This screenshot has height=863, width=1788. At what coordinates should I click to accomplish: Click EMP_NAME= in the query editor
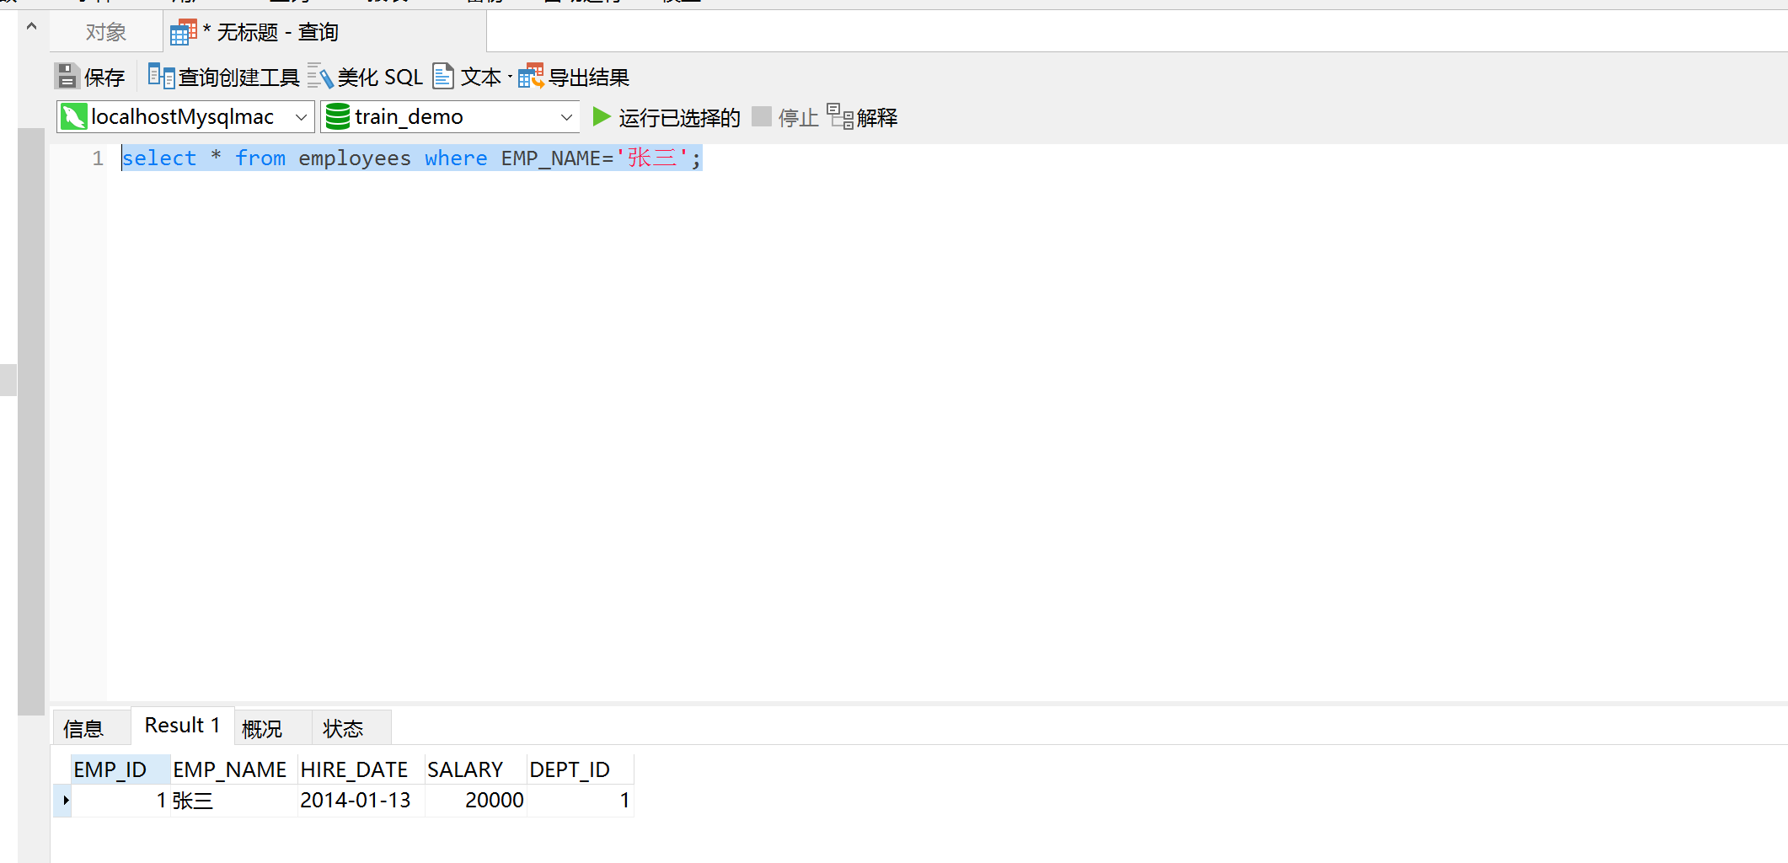[x=557, y=158]
